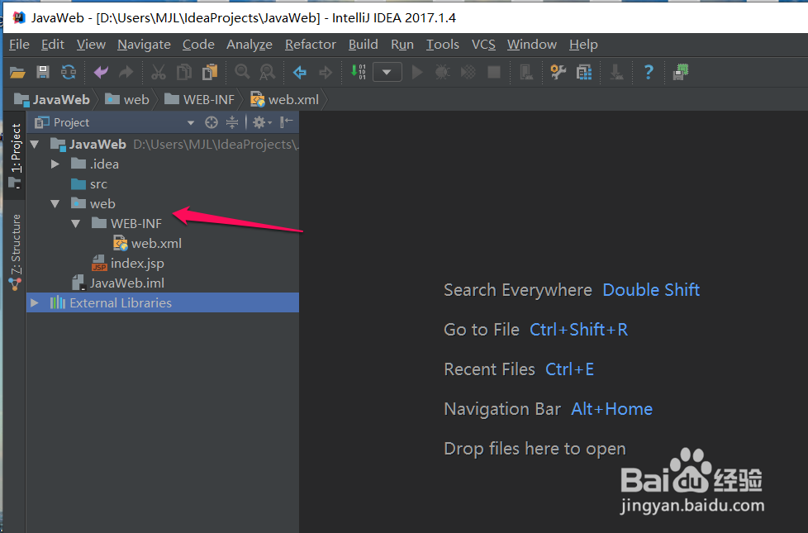
Task: Click JavaWeb in navigation breadcrumb
Action: (51, 99)
